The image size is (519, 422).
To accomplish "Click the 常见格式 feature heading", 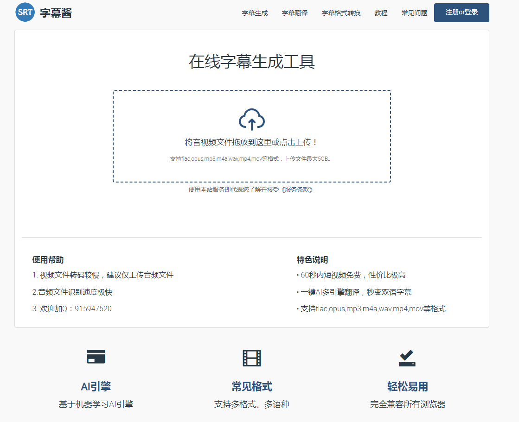I will 252,386.
